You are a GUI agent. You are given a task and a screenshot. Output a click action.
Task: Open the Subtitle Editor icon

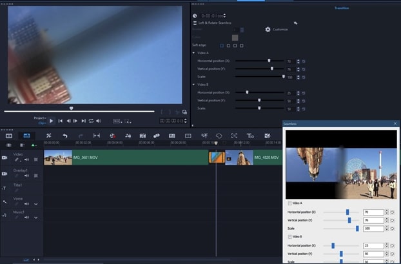(172, 136)
